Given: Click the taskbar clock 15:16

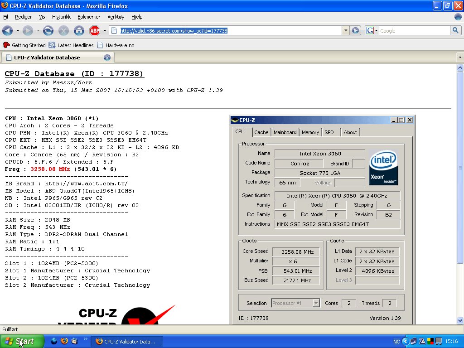Looking at the screenshot, I should [451, 342].
